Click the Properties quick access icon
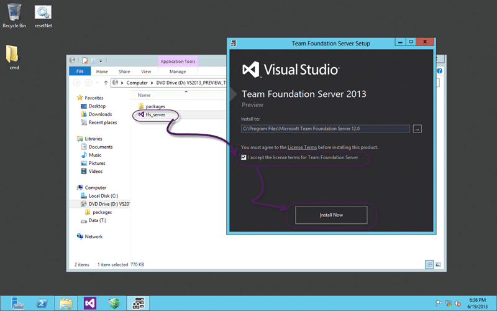 click(85, 60)
